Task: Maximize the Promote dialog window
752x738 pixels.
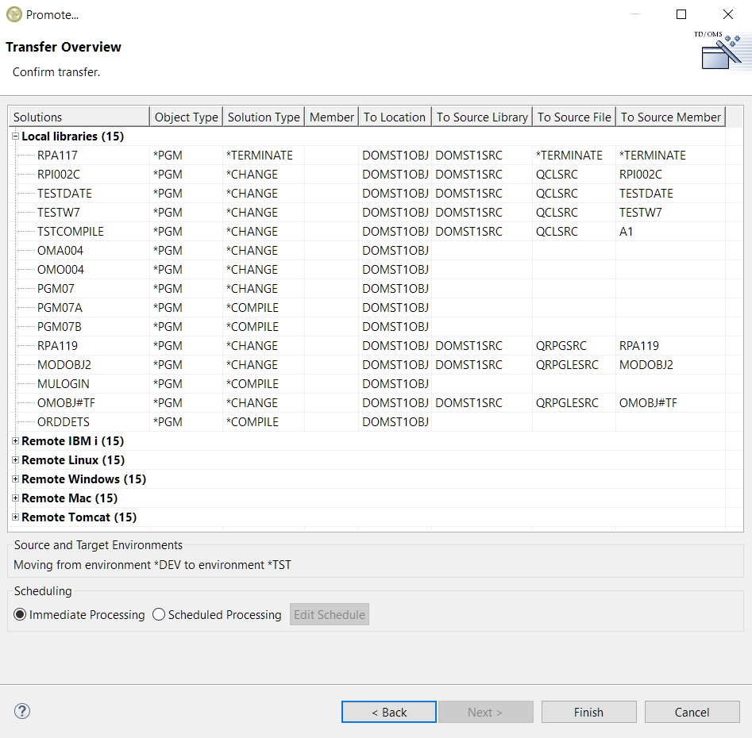Action: coord(681,14)
